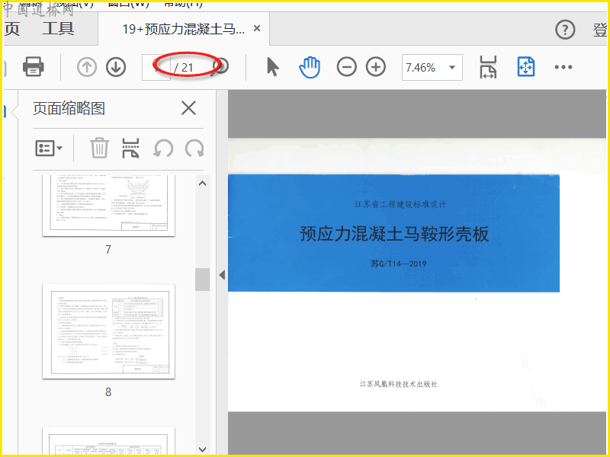Image resolution: width=610 pixels, height=457 pixels.
Task: Click the heading 江苏省工程建设标准设计
Action: pos(400,204)
